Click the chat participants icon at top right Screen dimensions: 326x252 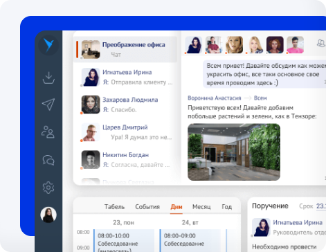(x=320, y=43)
